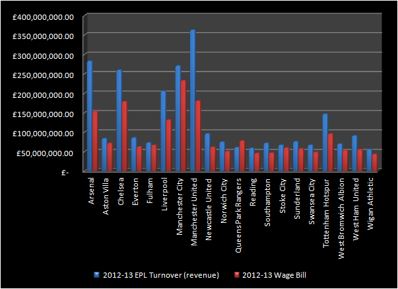Viewport: 398px width, 289px height.
Task: Select Arsenal's blue turnover bar
Action: pos(90,117)
